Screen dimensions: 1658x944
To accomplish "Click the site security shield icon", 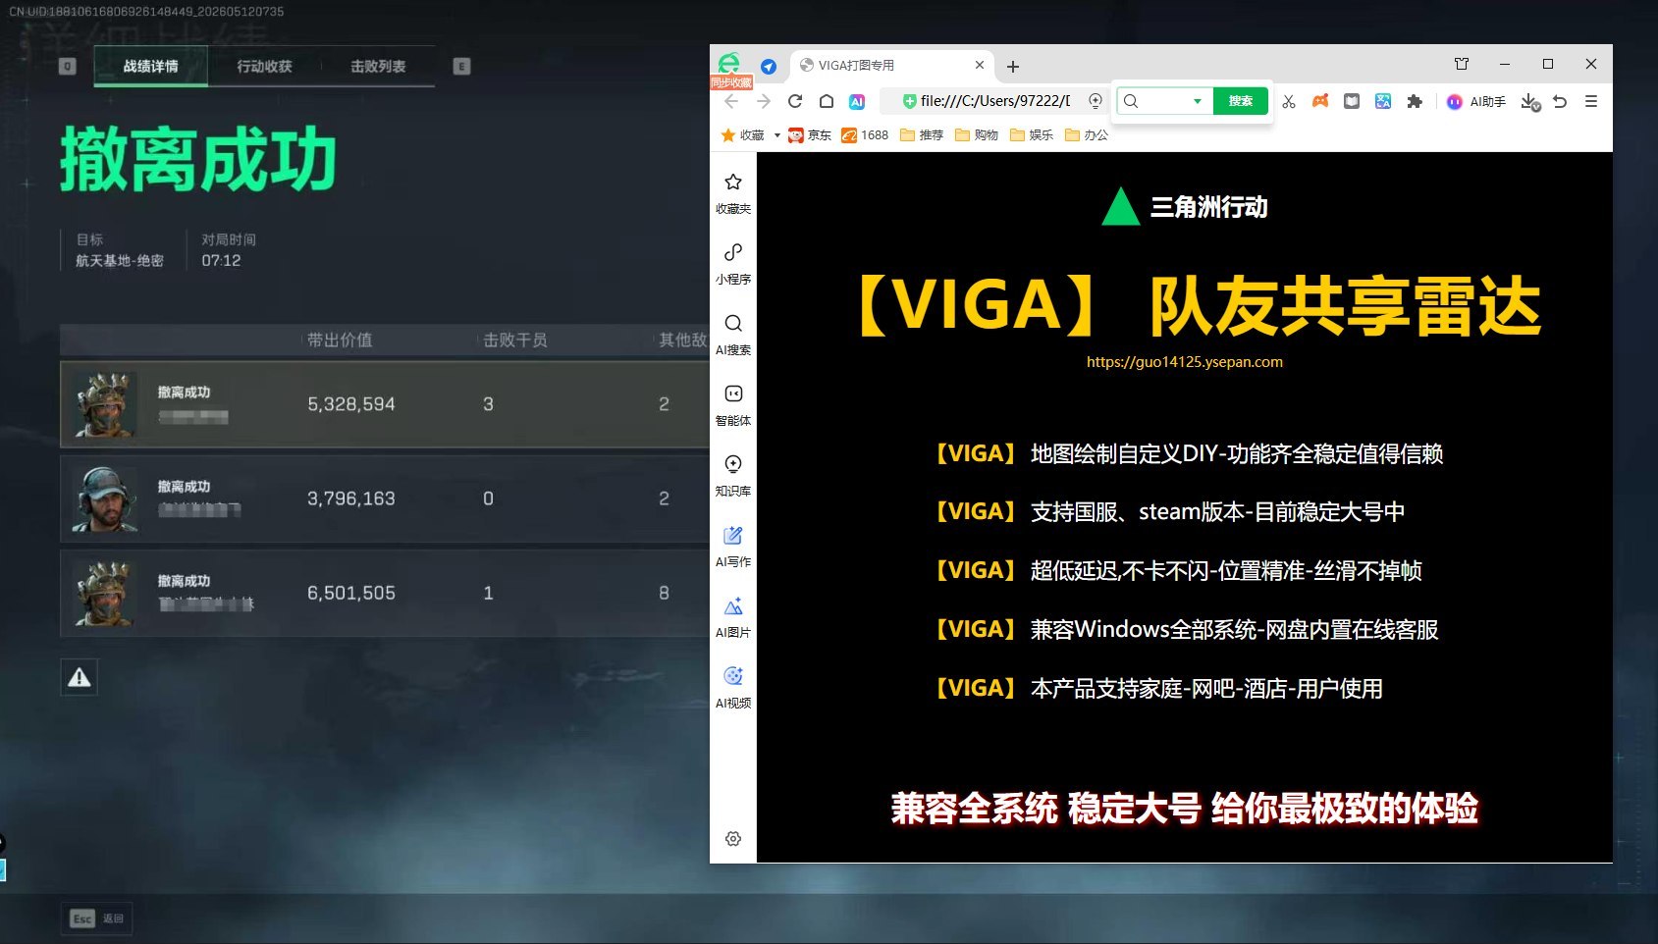I will (909, 101).
